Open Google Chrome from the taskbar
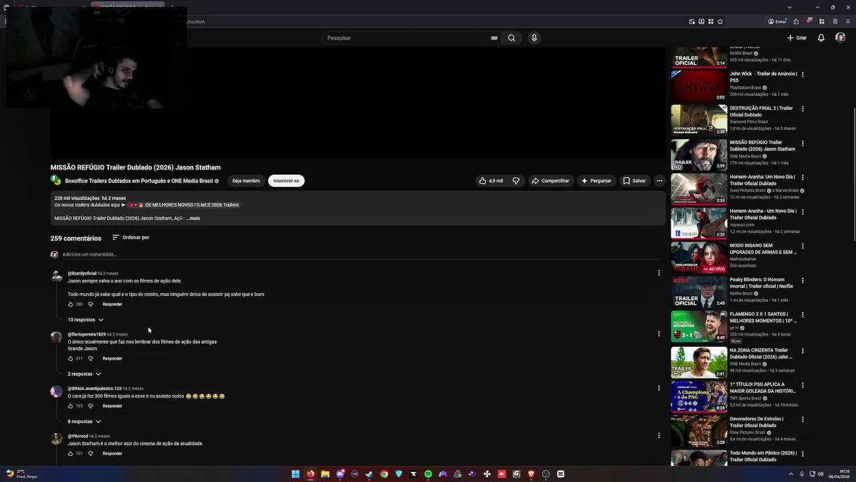Viewport: 856px width, 482px height. tap(384, 474)
